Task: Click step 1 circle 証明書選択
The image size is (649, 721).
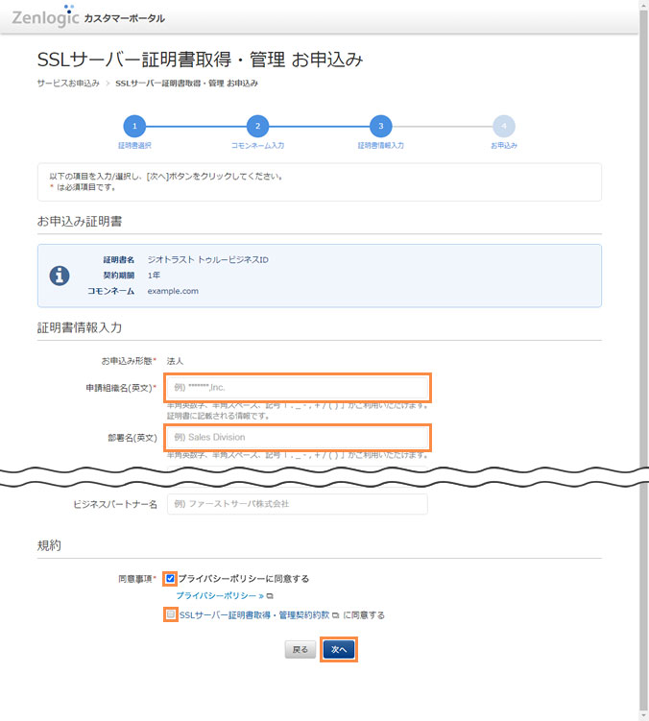Action: pyautogui.click(x=134, y=126)
